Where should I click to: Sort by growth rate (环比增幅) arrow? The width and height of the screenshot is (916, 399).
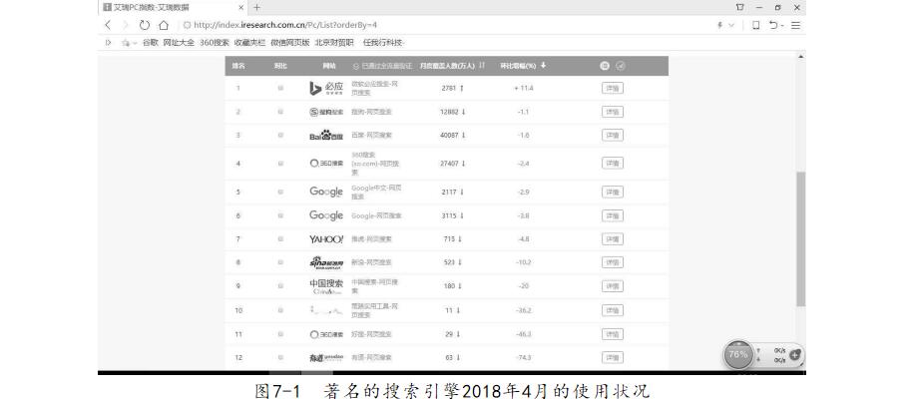pyautogui.click(x=544, y=66)
